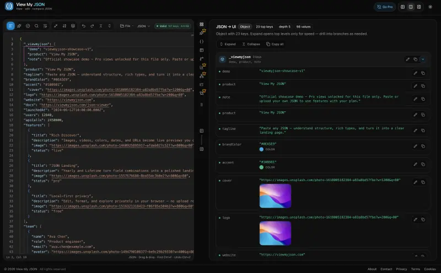Open the File menu
This screenshot has height=273, width=441.
point(127,26)
